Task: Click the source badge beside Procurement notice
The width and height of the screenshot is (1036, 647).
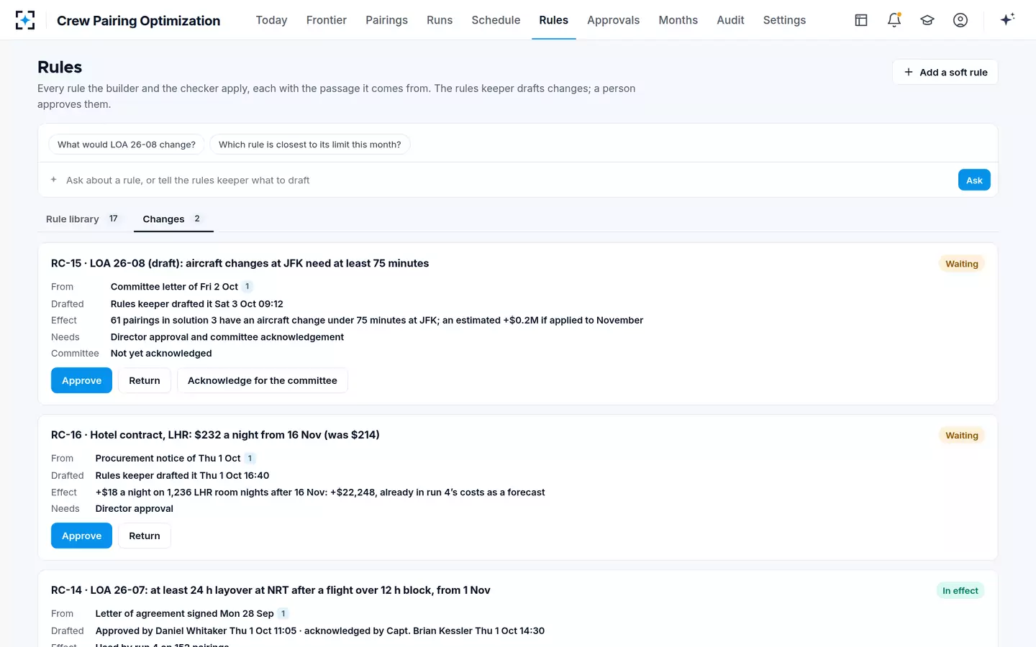Action: (x=250, y=459)
